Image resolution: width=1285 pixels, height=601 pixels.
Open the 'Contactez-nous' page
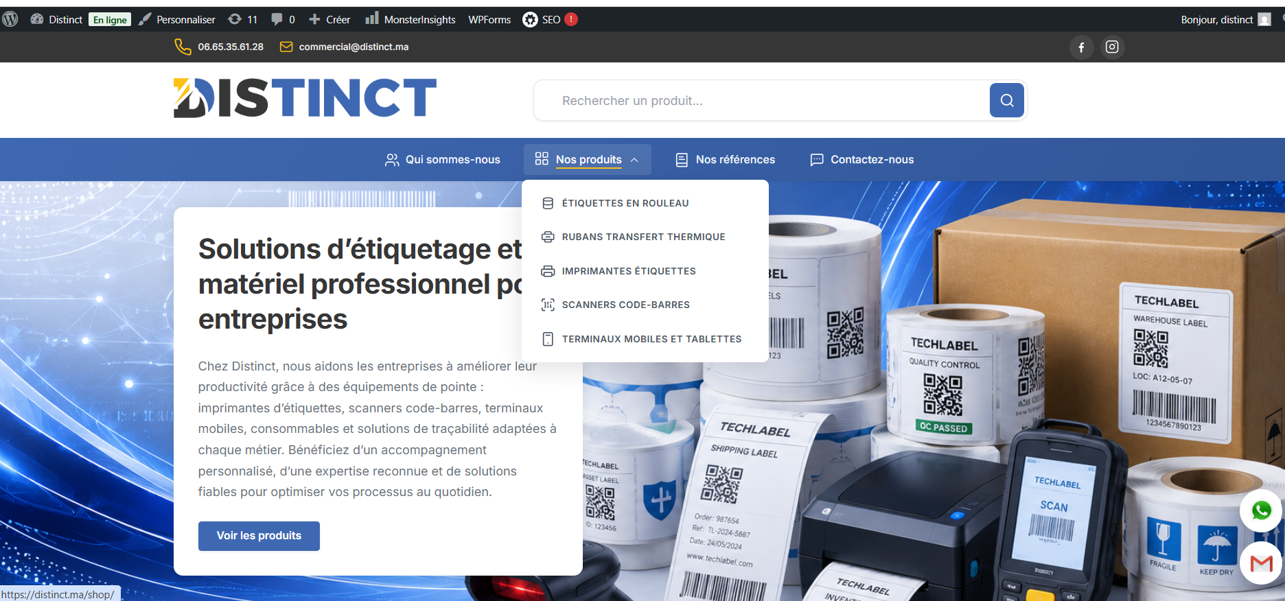(x=872, y=159)
